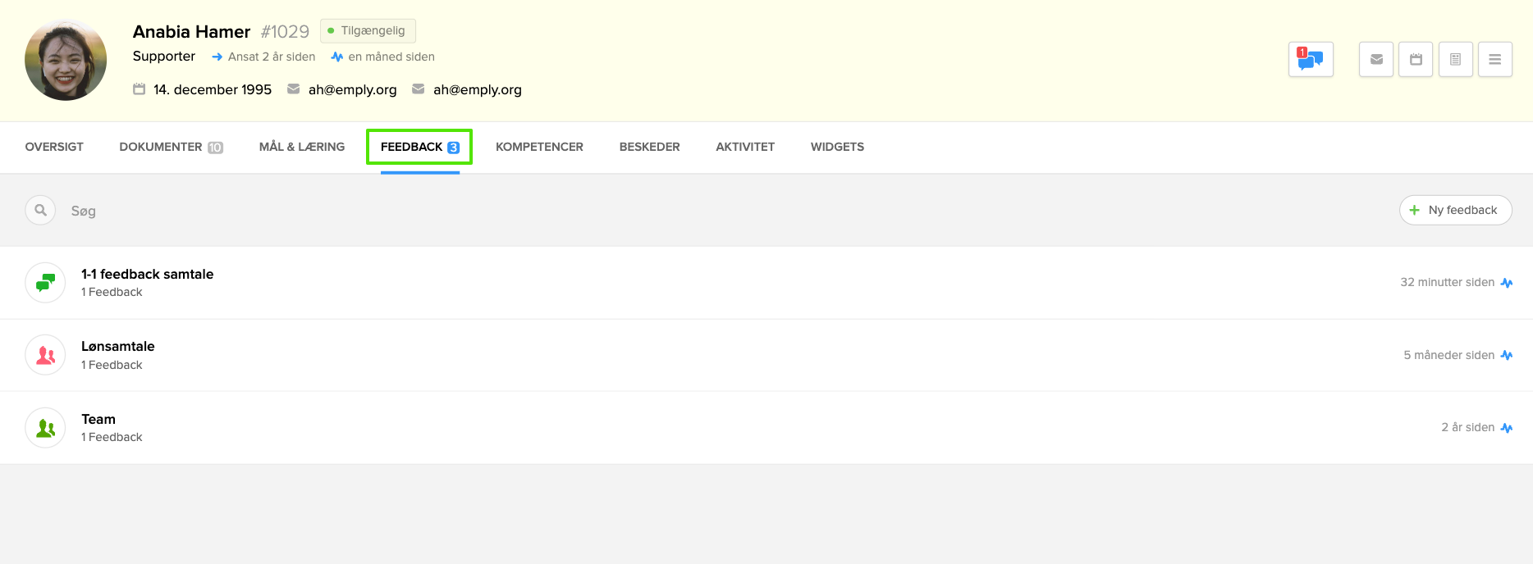Screen dimensions: 1533x564
Task: Open the Tilgængelig status selector
Action: tap(368, 31)
